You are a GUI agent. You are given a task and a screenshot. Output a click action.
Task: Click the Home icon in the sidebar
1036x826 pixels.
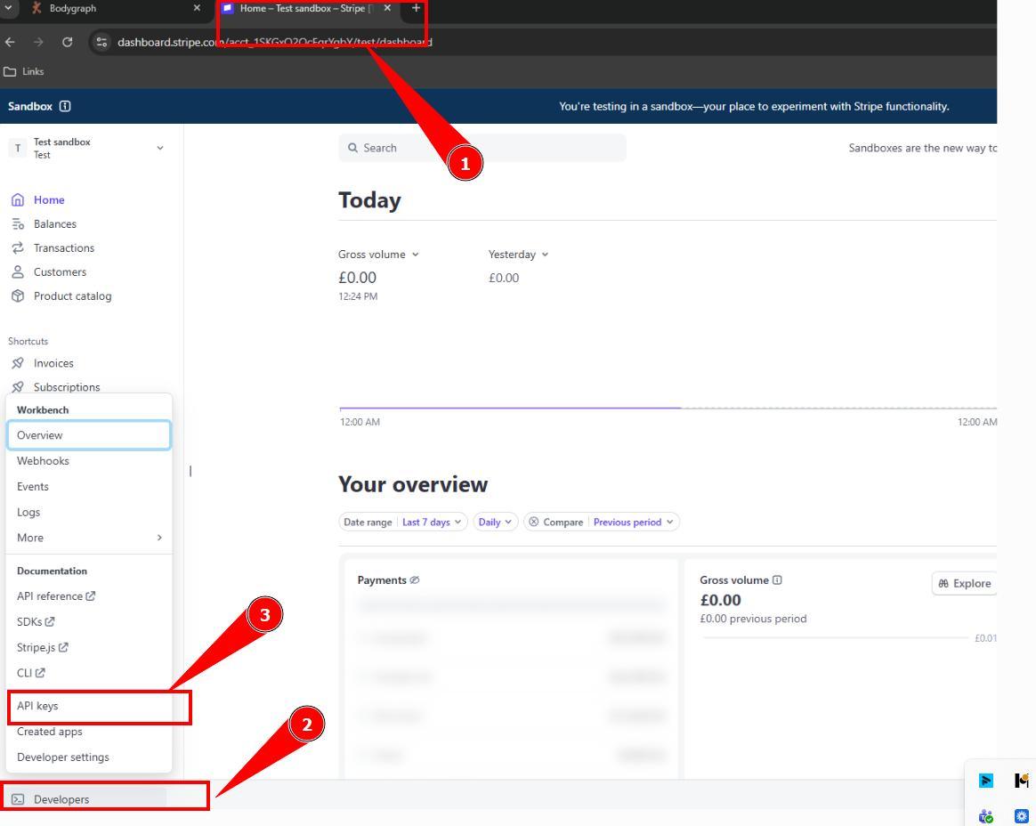18,200
